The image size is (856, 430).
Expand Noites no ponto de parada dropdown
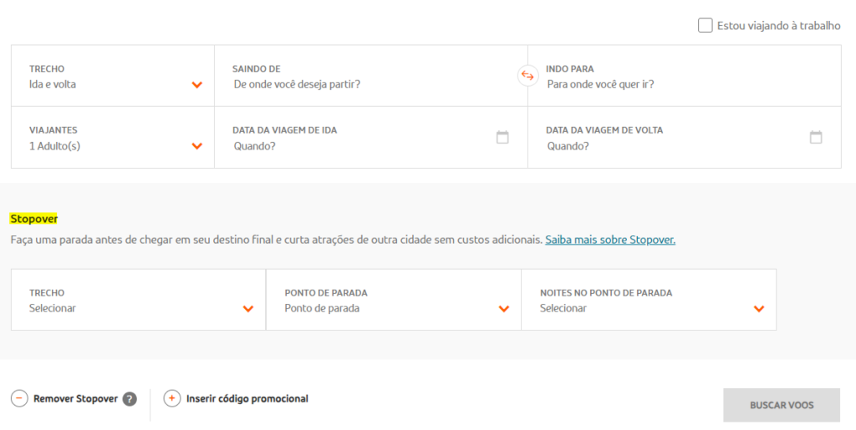[758, 309]
